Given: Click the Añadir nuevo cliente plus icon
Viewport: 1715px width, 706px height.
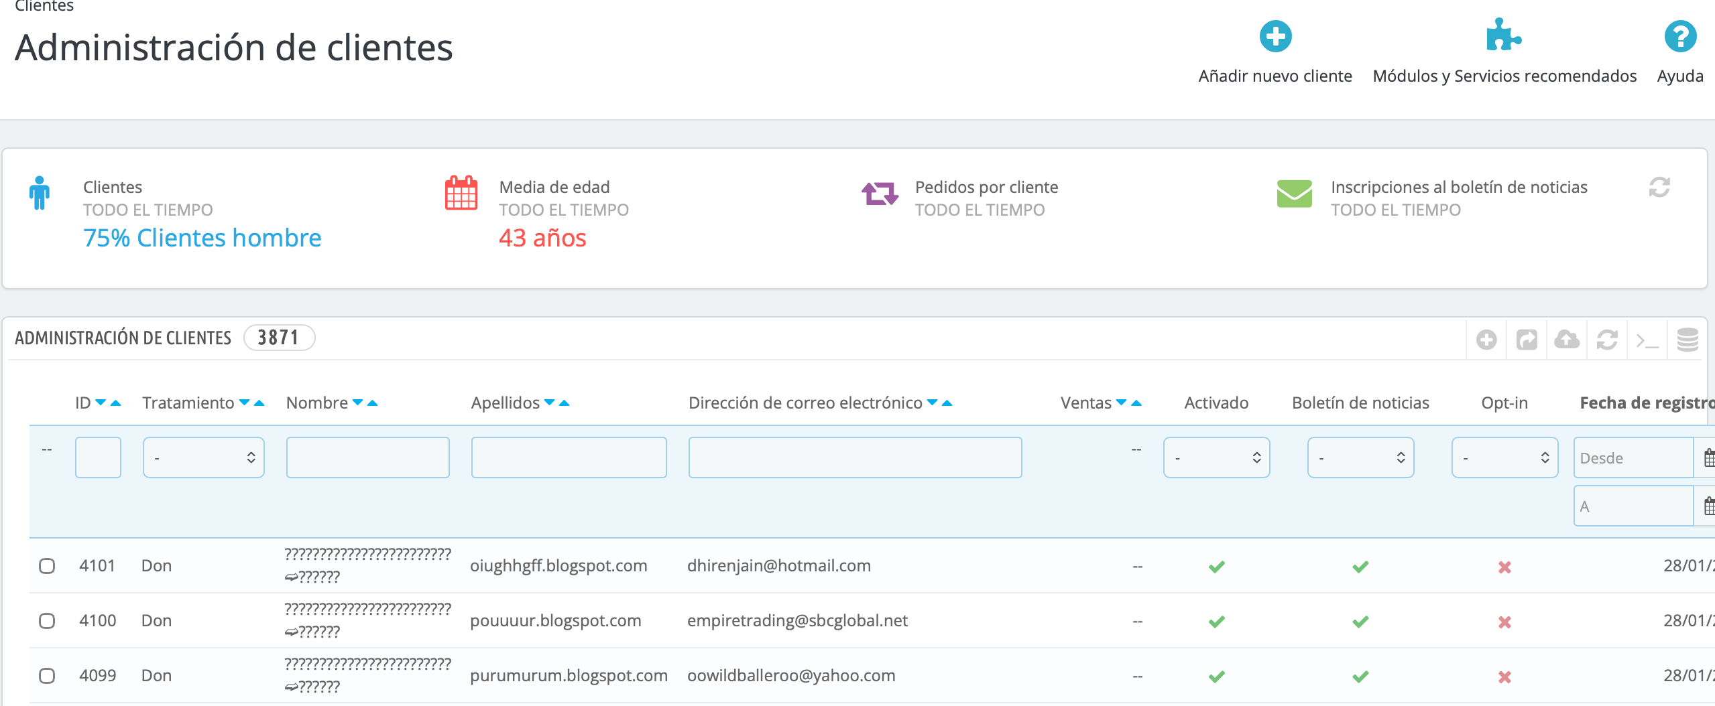Looking at the screenshot, I should pos(1275,37).
